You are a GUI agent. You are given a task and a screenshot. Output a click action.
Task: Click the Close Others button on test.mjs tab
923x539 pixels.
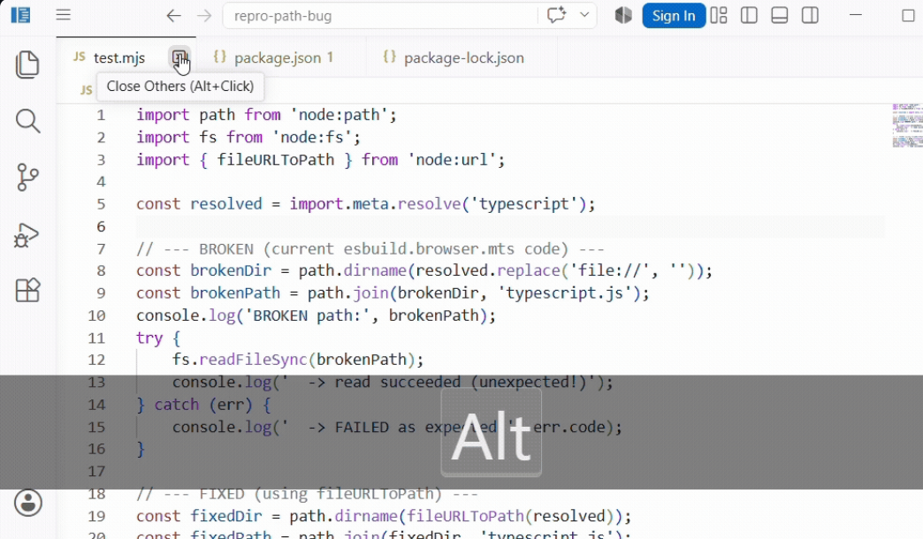[179, 57]
